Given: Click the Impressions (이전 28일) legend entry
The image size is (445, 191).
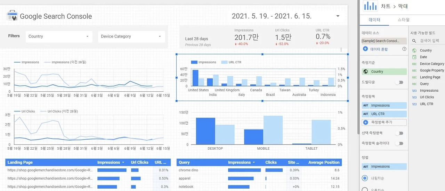Looking at the screenshot, I should tap(65, 63).
